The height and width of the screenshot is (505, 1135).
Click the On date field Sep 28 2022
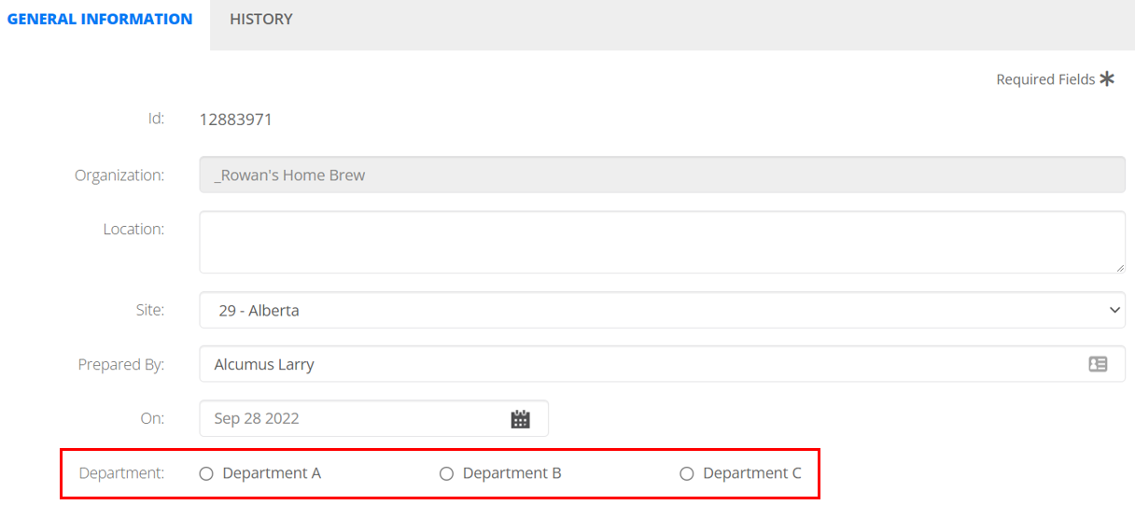click(x=373, y=418)
